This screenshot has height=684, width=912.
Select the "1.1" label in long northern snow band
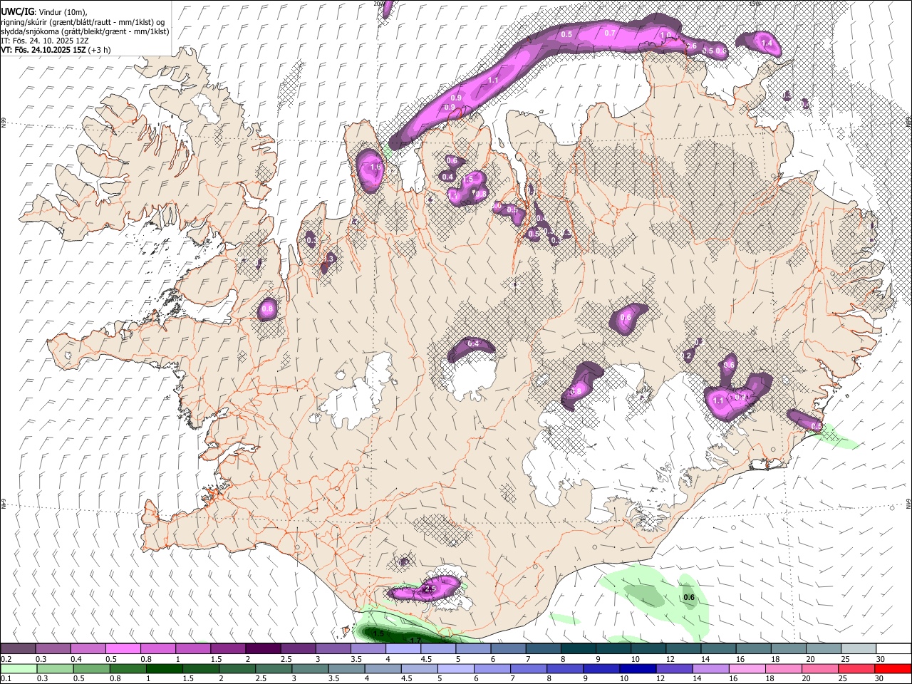point(493,81)
